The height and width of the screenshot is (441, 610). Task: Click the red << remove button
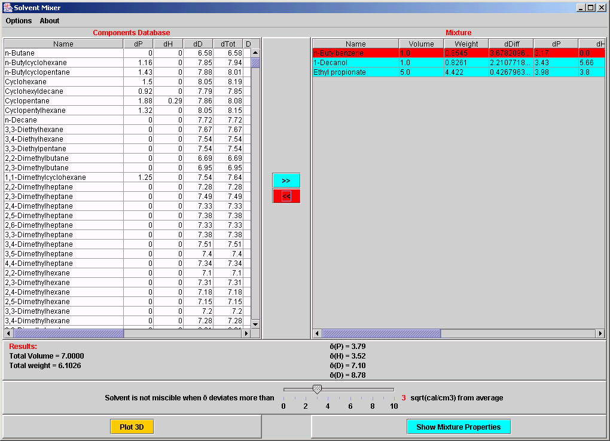click(286, 196)
